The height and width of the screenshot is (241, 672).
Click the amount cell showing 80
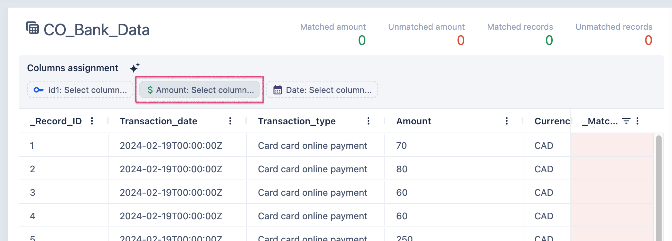coord(402,169)
